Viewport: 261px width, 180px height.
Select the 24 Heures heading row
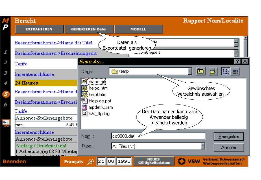(46, 83)
